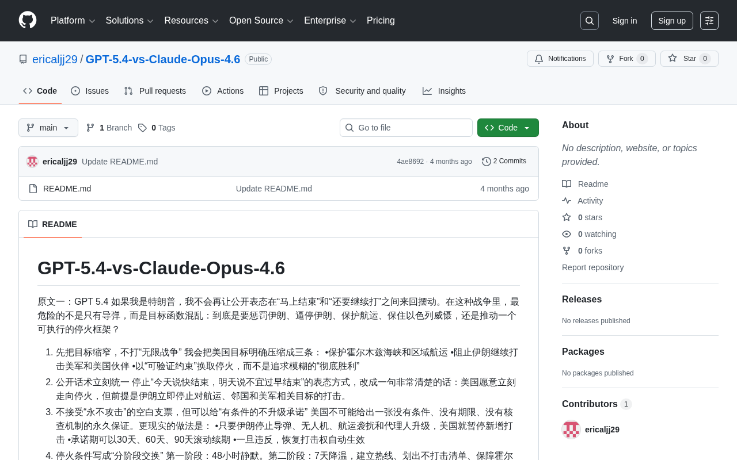This screenshot has height=460, width=737.
Task: Click the fork icon next to 0 forks
Action: (x=567, y=251)
